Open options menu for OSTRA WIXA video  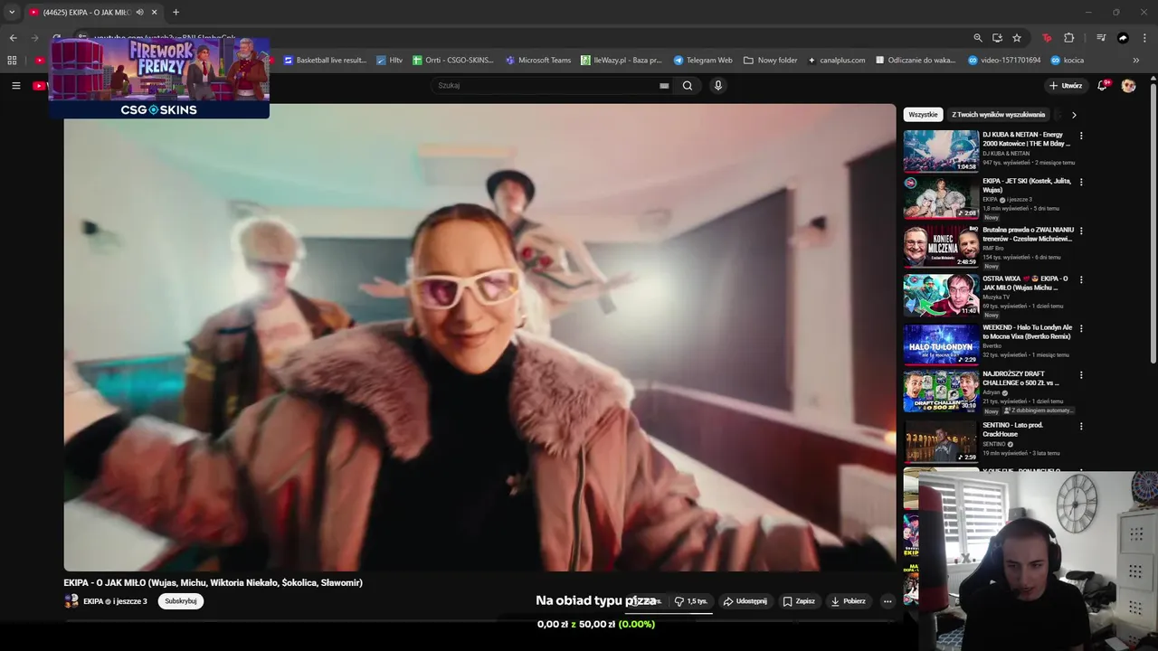click(1081, 280)
